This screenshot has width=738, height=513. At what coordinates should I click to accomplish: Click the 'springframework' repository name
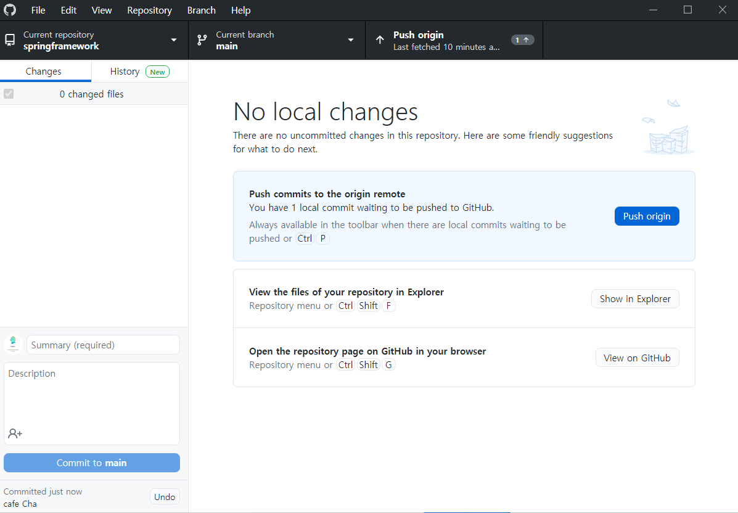[61, 46]
